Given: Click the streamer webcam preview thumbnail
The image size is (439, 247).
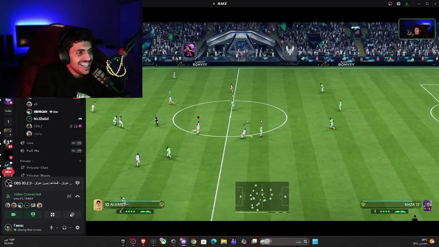Looking at the screenshot, I should point(417,29).
